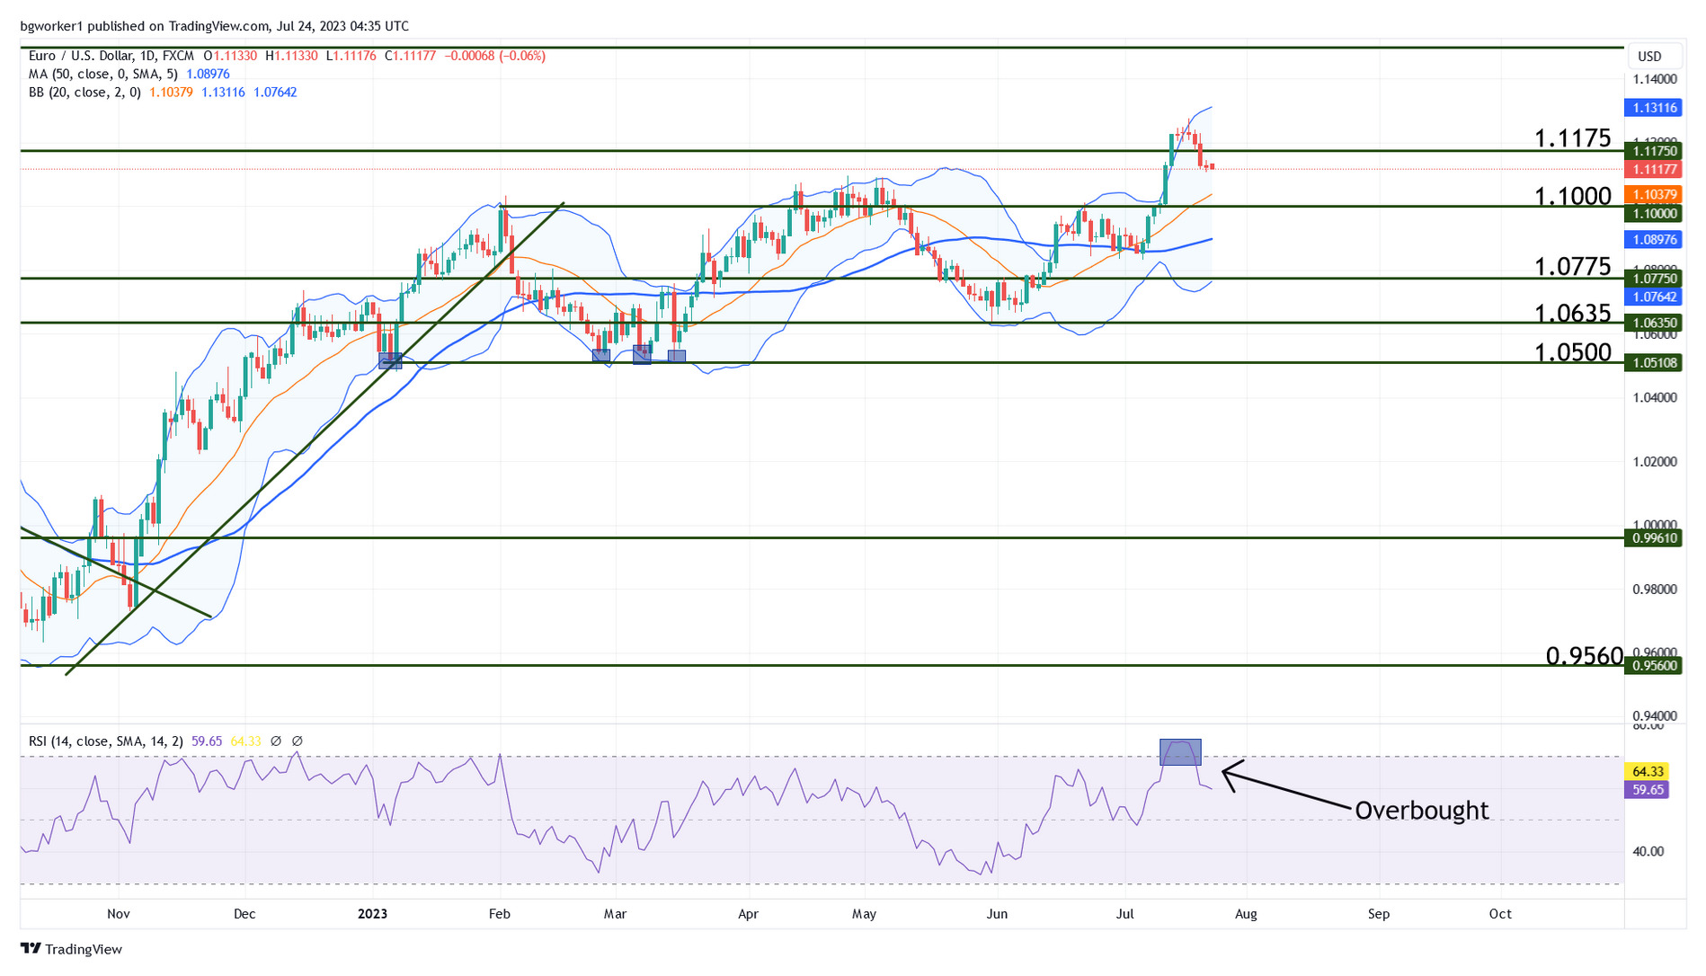The image size is (1706, 976).
Task: Open the USD currency selector
Action: pos(1649,57)
